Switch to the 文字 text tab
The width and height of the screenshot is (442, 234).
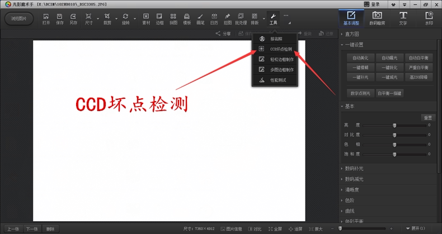pyautogui.click(x=403, y=18)
